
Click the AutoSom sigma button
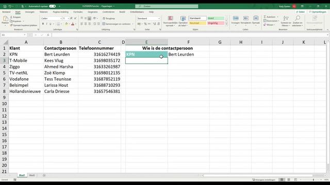coord(270,17)
